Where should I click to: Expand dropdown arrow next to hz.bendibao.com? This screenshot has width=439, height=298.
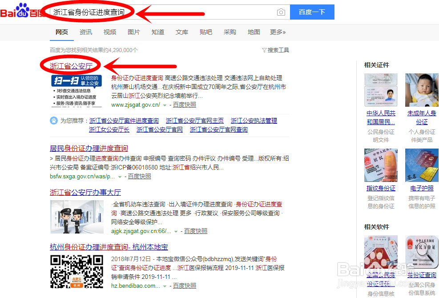click(165, 286)
